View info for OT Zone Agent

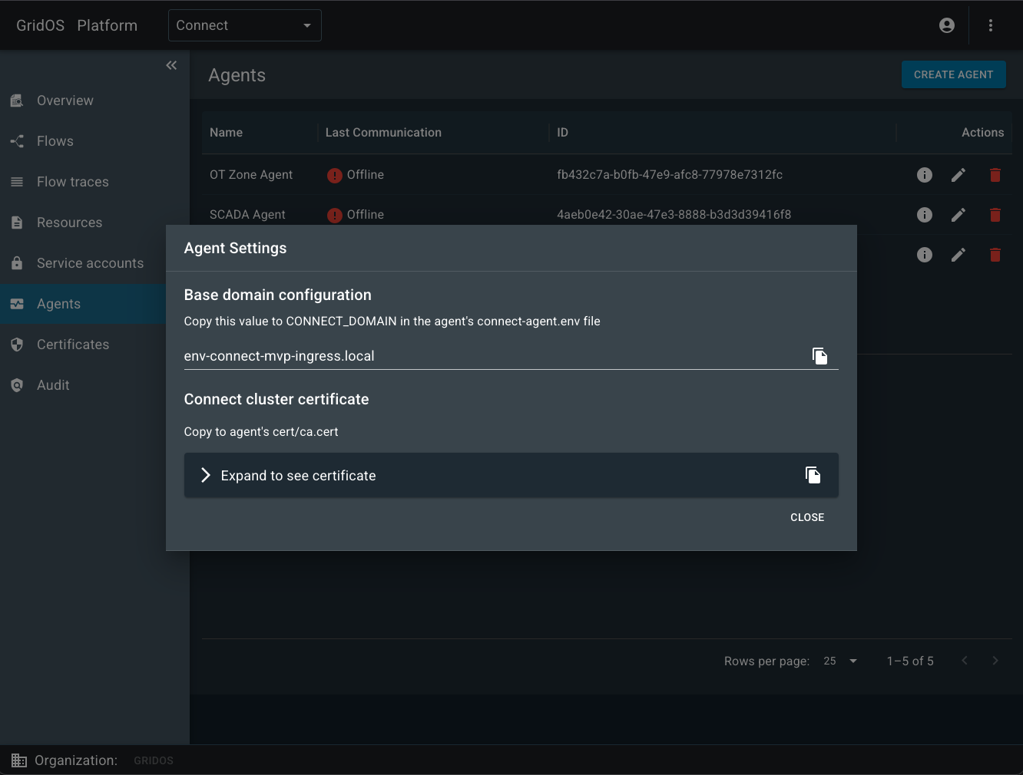coord(925,175)
